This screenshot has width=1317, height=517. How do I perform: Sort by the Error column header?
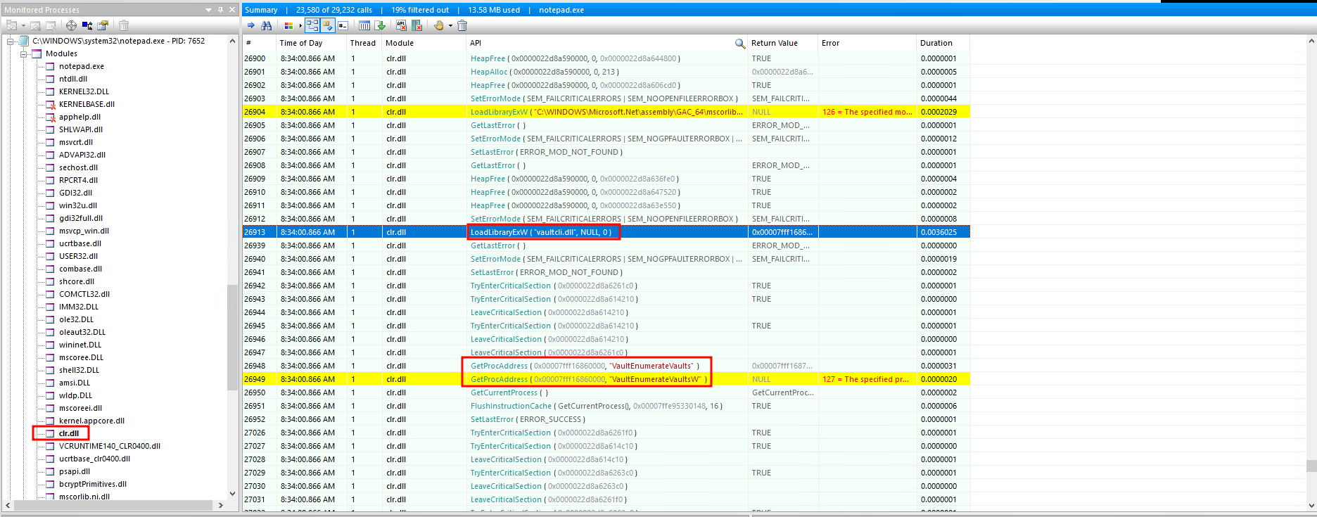[x=867, y=44]
